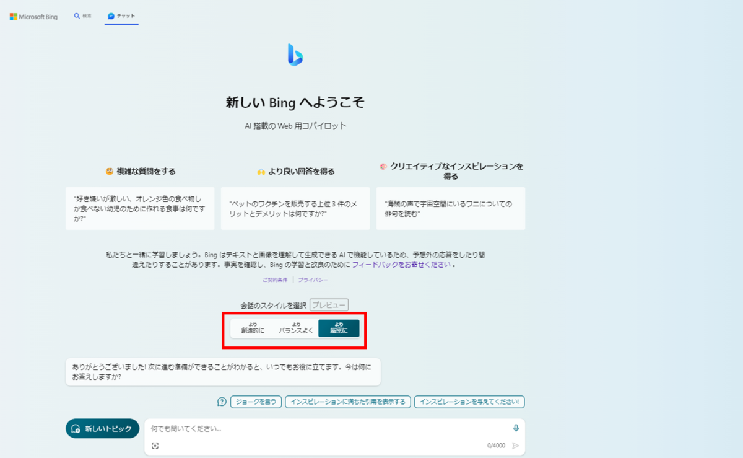The image size is (743, 458).
Task: Switch to the チャット tab
Action: pos(121,16)
